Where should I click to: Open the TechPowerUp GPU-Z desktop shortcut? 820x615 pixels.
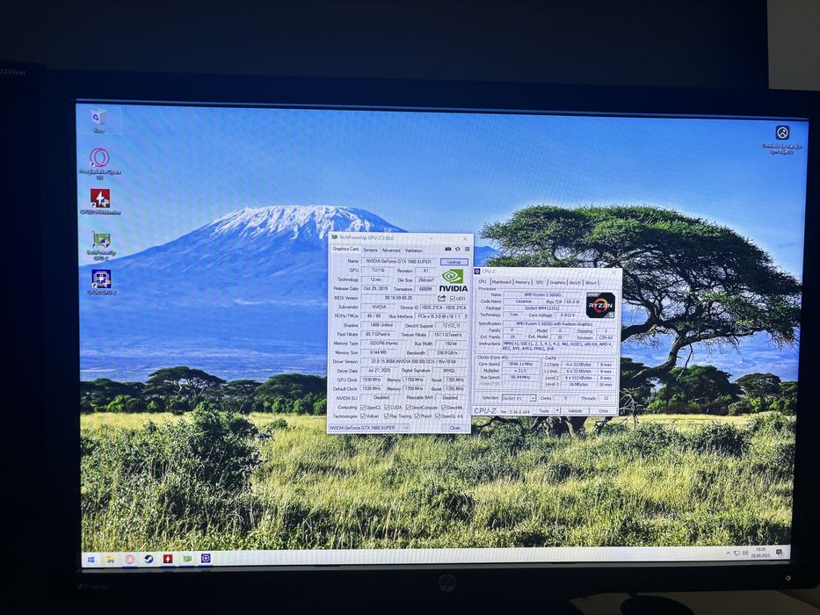101,245
